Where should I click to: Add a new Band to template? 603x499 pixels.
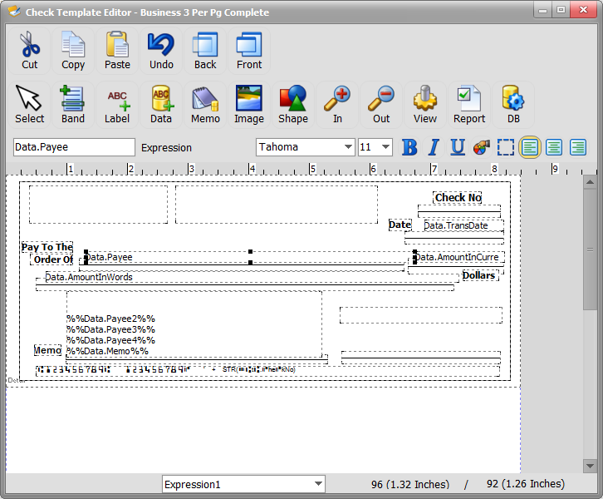point(73,104)
